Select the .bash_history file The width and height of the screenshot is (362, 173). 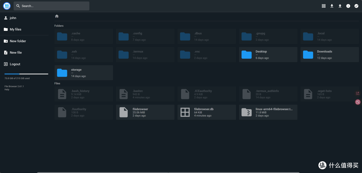[x=84, y=94]
